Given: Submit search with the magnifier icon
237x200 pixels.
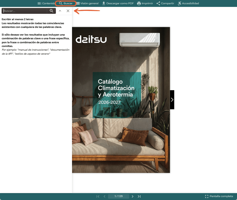Looking at the screenshot, I should click(51, 11).
